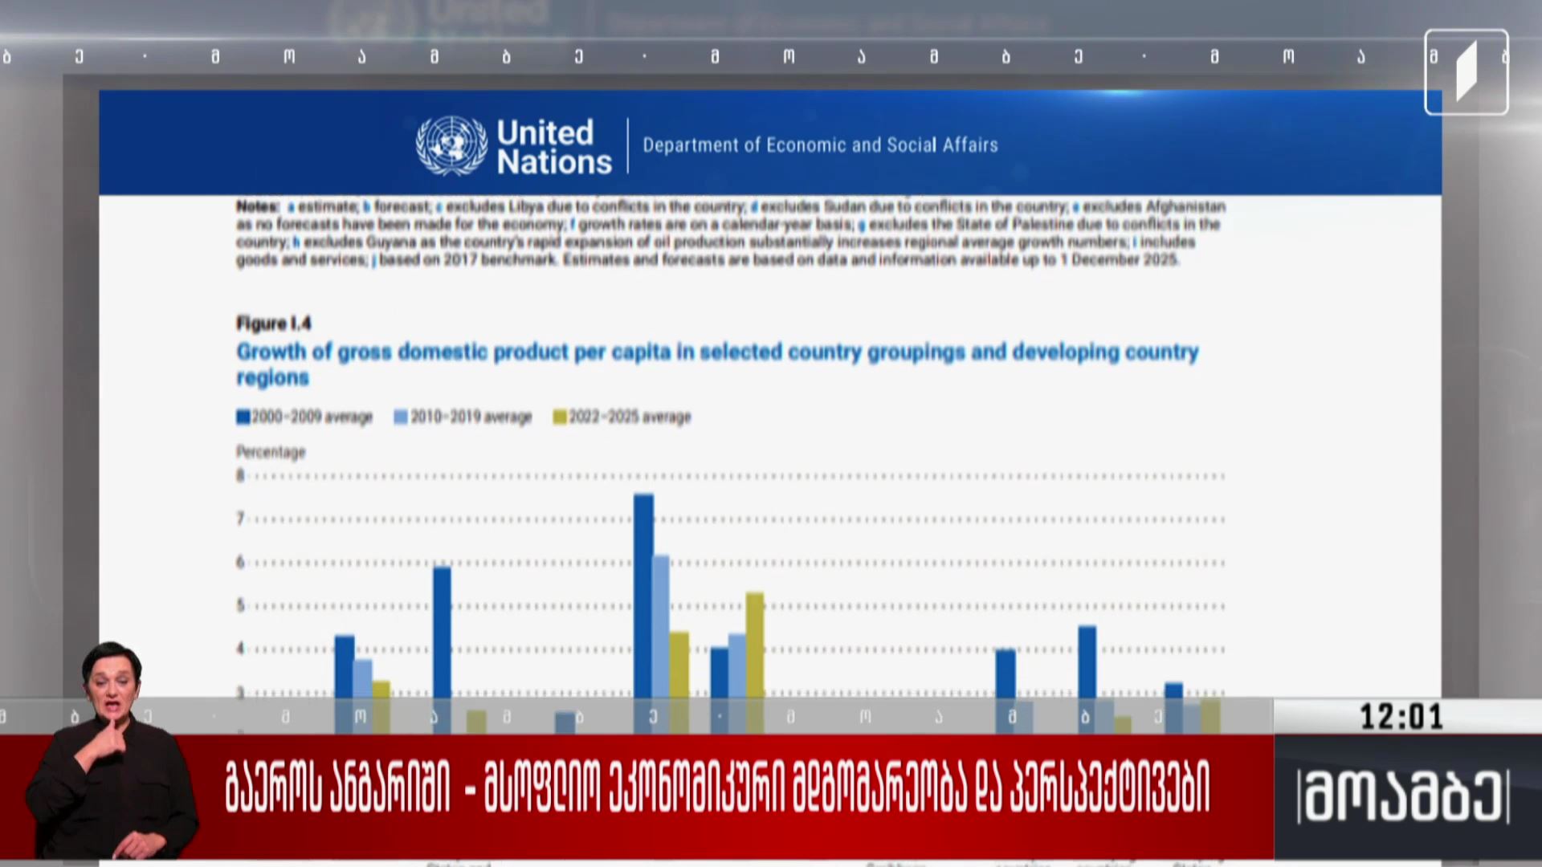The width and height of the screenshot is (1542, 867).
Task: Click the 12:01 clock display
Action: point(1401,717)
